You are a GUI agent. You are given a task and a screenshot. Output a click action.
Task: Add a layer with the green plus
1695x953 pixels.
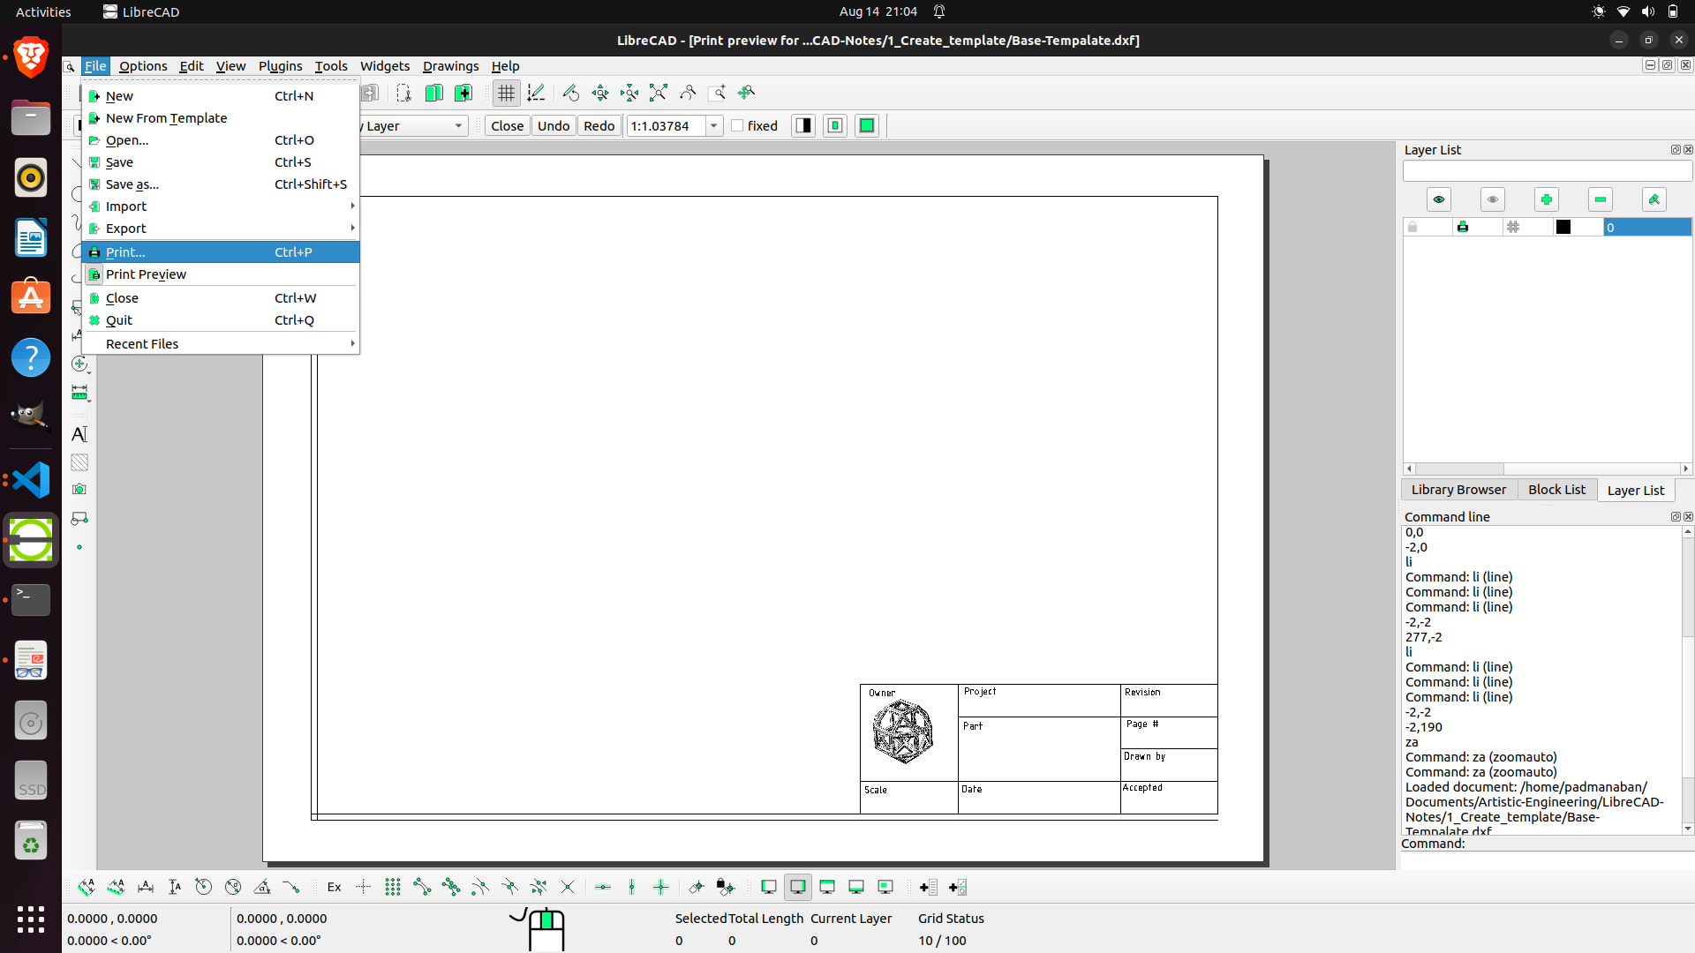click(1547, 199)
